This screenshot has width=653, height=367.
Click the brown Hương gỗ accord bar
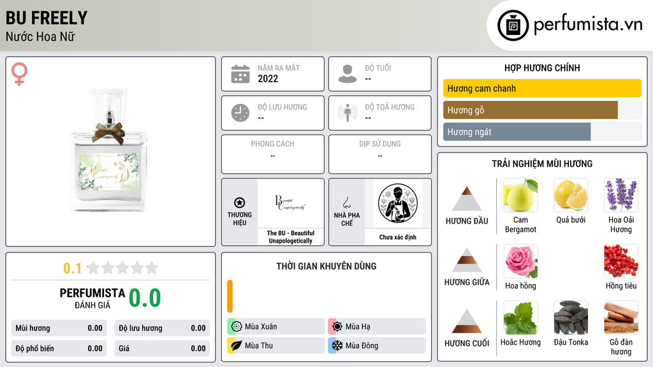click(x=530, y=110)
